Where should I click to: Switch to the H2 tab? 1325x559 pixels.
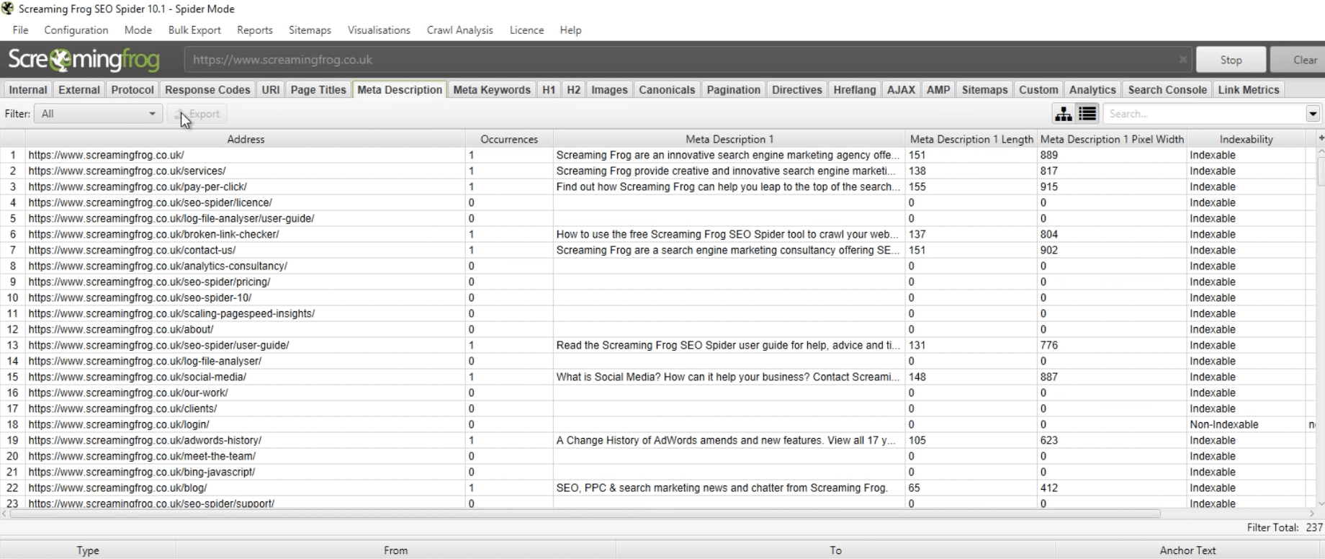click(573, 89)
